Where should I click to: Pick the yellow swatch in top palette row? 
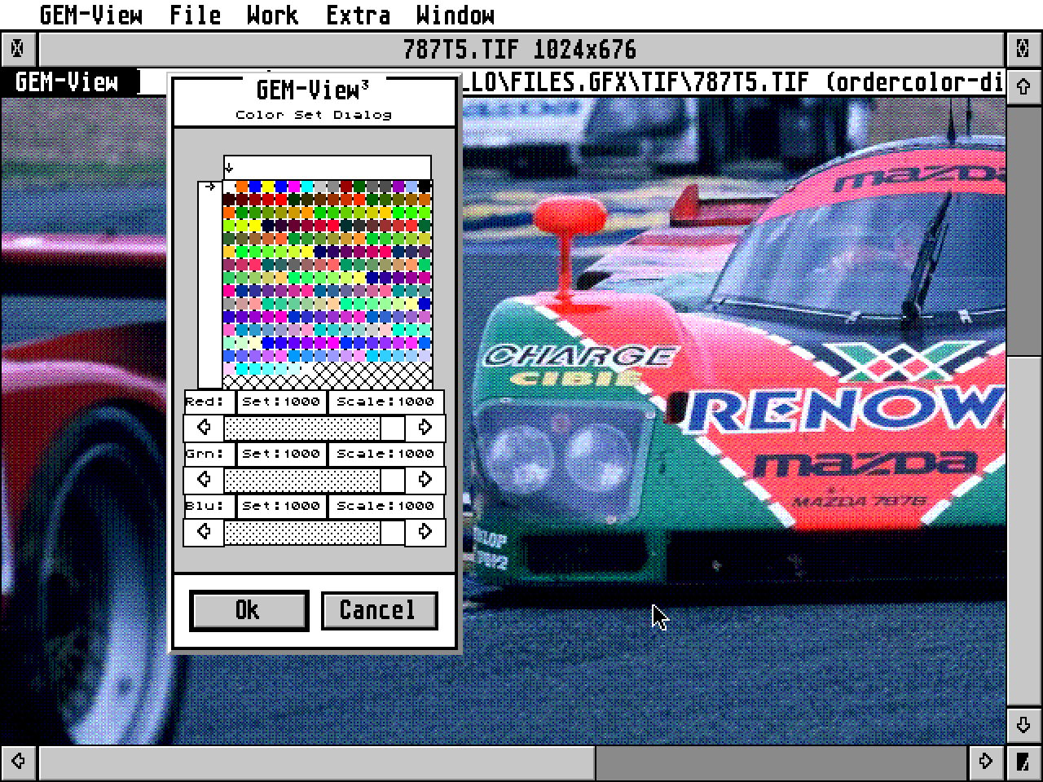point(268,187)
